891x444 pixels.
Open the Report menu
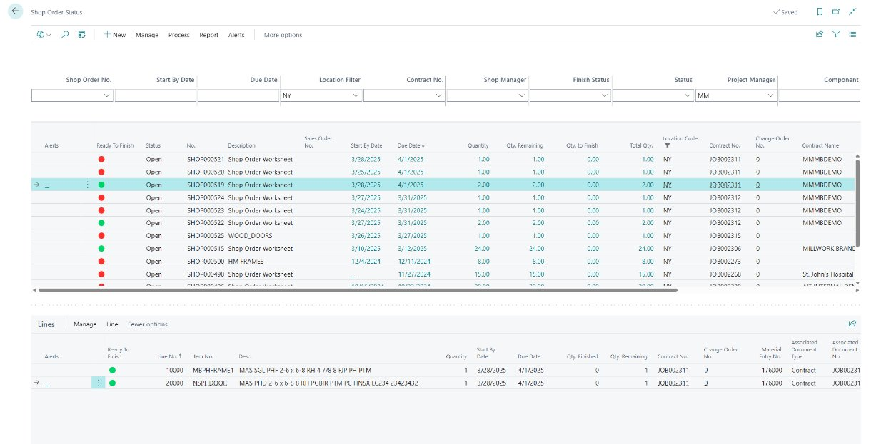pos(209,34)
